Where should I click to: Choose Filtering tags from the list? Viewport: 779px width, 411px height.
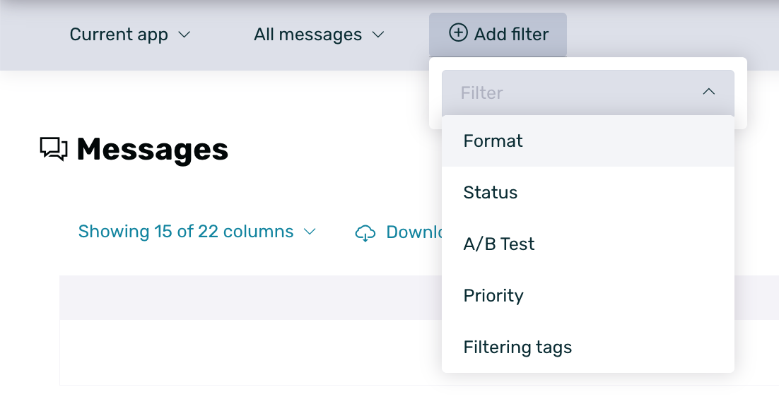[x=517, y=347]
